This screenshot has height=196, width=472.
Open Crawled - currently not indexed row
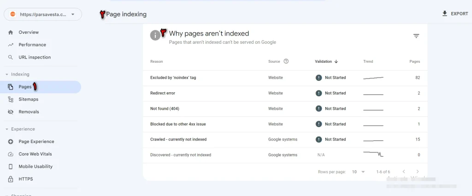[x=285, y=140]
